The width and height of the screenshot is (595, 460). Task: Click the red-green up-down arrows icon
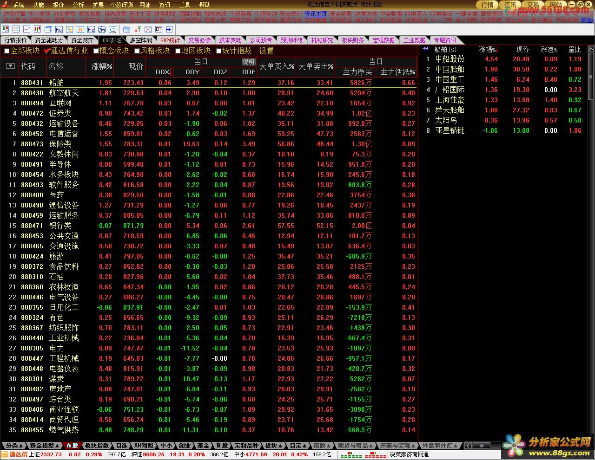click(x=137, y=29)
